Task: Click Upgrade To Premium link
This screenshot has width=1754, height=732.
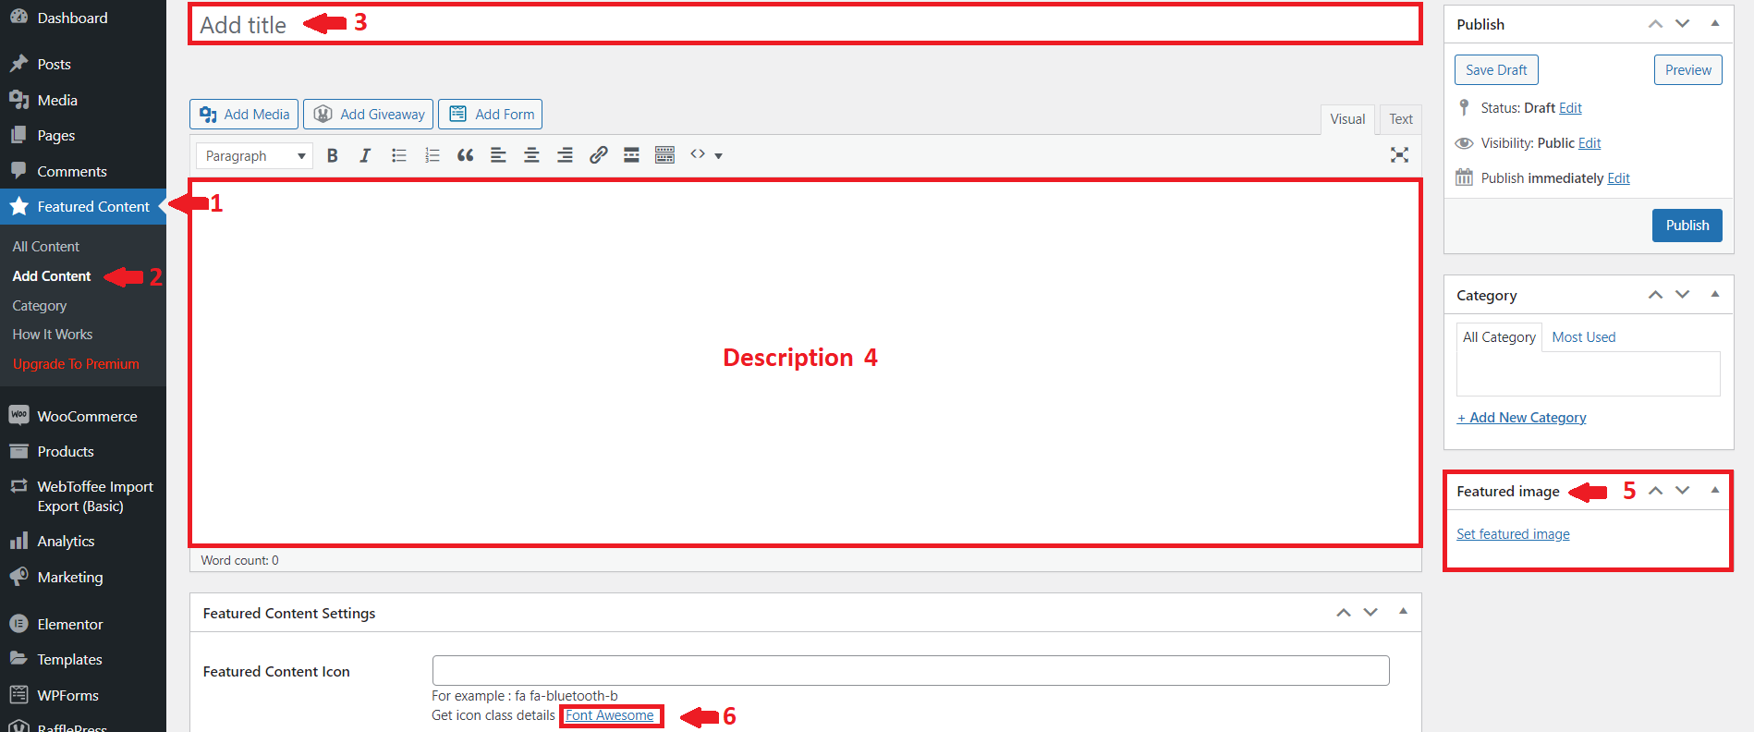Action: coord(76,364)
